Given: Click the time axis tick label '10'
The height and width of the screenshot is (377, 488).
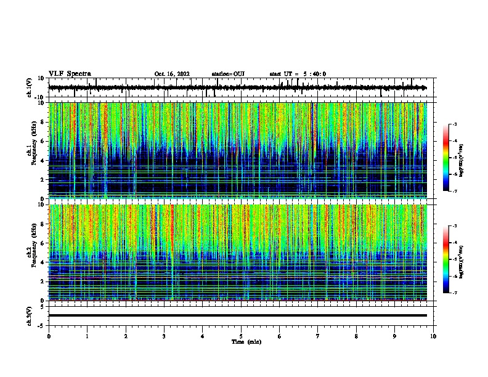Looking at the screenshot, I should pos(433,336).
